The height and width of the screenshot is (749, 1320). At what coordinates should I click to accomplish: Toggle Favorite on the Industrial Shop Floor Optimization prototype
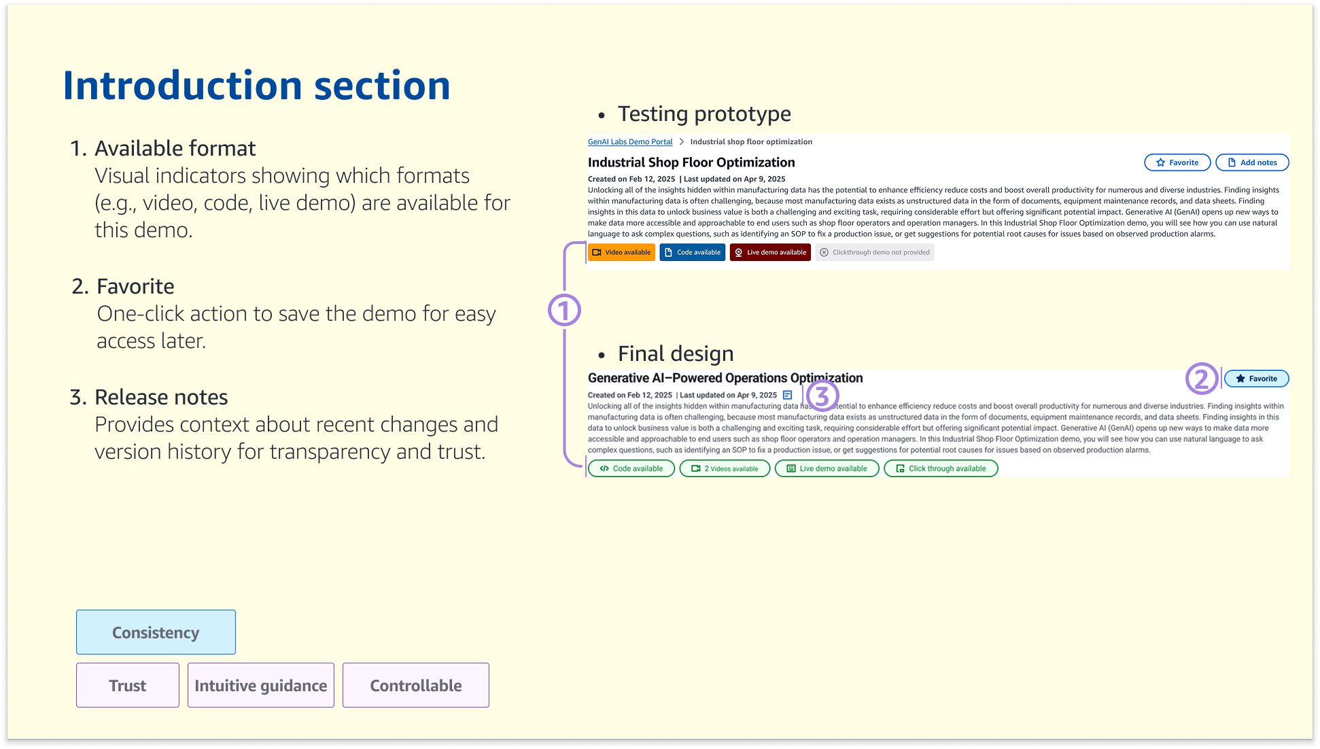coord(1177,162)
